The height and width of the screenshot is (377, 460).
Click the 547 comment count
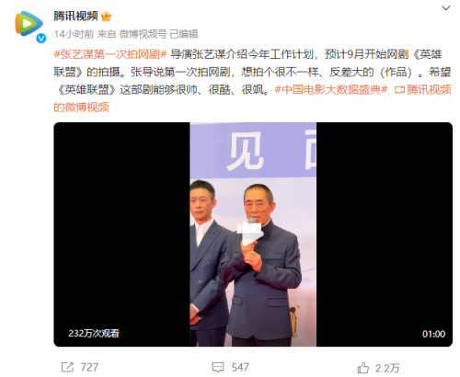[240, 367]
